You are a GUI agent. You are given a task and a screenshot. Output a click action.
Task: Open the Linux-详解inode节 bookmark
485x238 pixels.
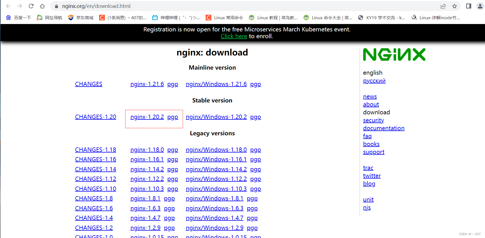436,18
